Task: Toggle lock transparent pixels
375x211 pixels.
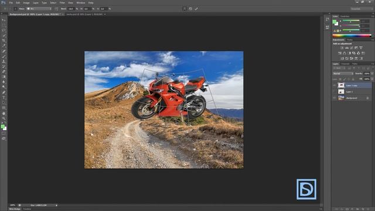Action: tap(340, 79)
